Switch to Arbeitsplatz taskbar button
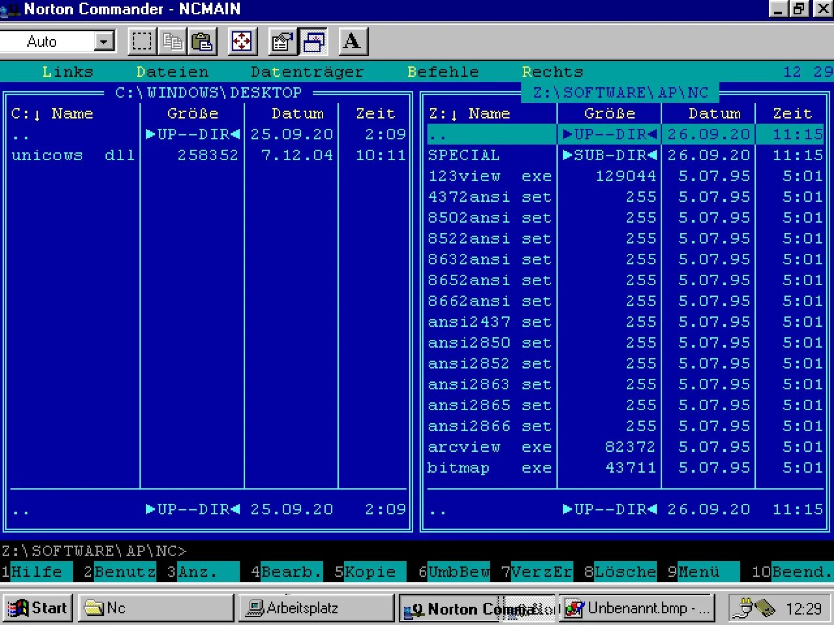834x625 pixels. [316, 608]
